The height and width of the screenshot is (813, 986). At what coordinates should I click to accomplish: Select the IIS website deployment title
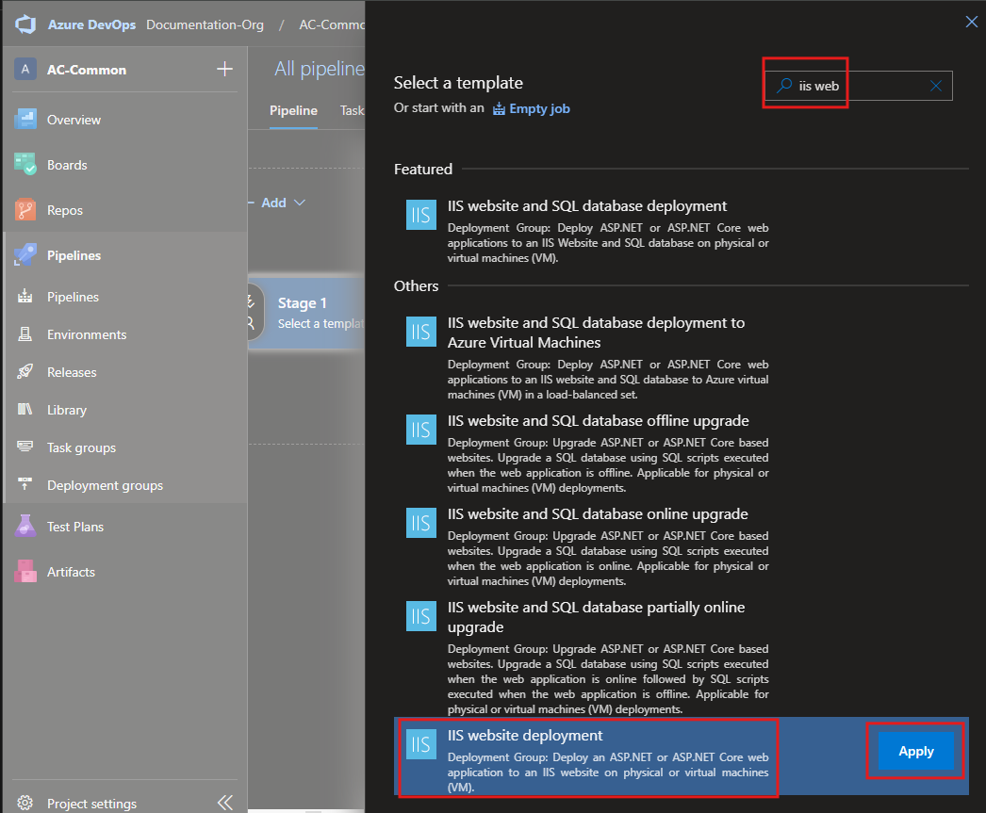[x=525, y=735]
